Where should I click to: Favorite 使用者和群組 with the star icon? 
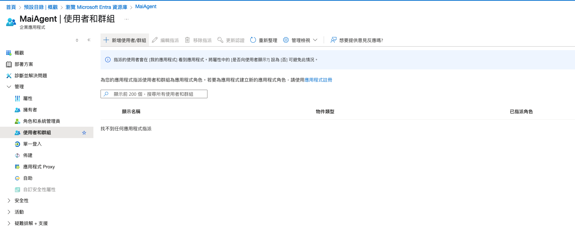tap(84, 133)
